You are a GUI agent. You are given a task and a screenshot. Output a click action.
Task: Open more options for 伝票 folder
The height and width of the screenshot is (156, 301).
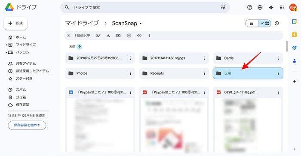coord(278,73)
